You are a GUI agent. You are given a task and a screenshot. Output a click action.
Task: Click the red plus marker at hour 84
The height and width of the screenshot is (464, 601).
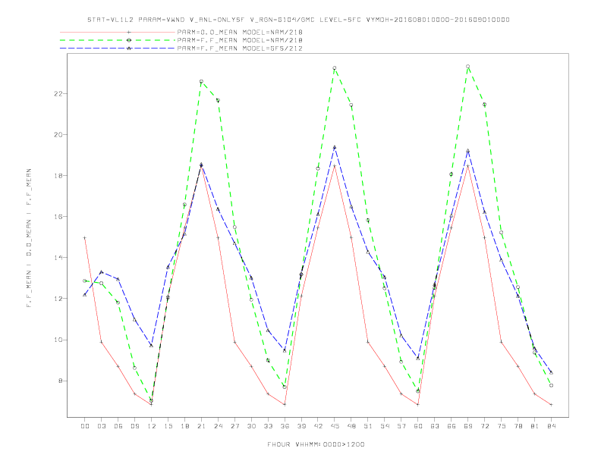(x=551, y=405)
